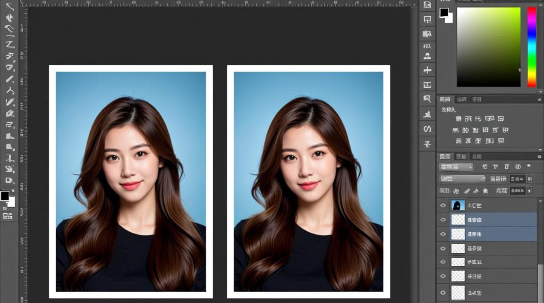
Task: Toggle the eye of the lower highlighted layer
Action: pos(443,234)
